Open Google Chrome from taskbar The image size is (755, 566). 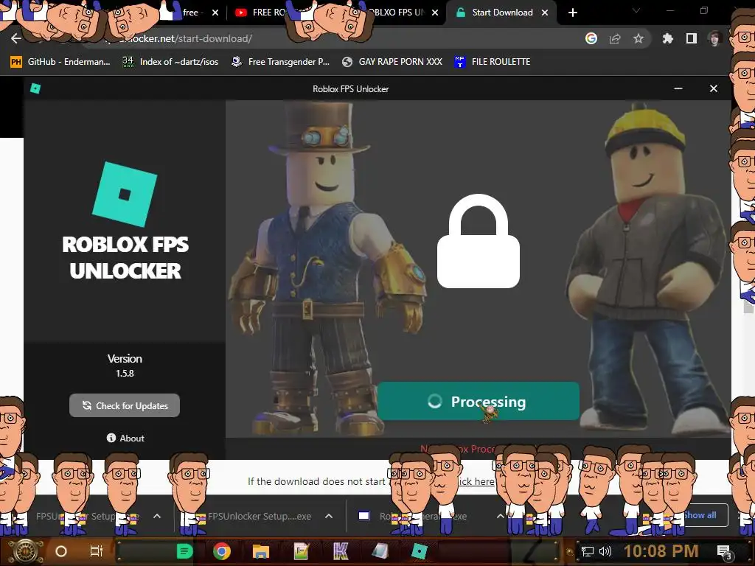221,551
